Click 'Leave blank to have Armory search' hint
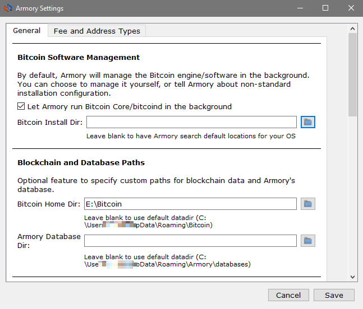The width and height of the screenshot is (363, 309). tap(191, 136)
